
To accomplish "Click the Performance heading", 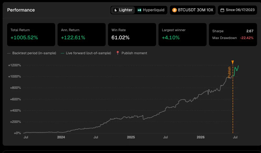I will [x=21, y=10].
